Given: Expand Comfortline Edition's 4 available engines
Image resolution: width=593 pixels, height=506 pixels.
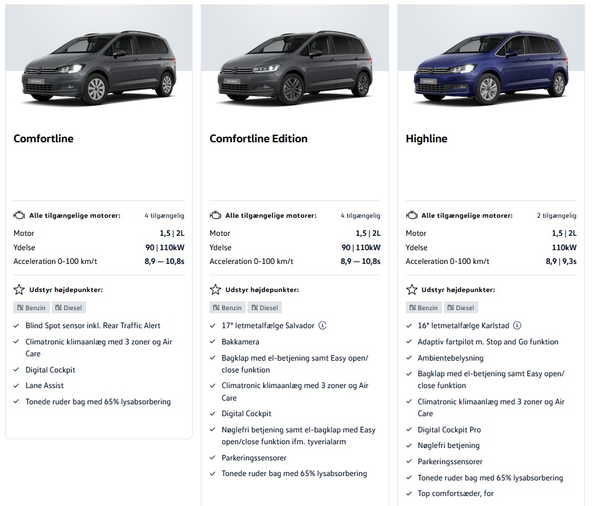Looking at the screenshot, I should [x=360, y=216].
